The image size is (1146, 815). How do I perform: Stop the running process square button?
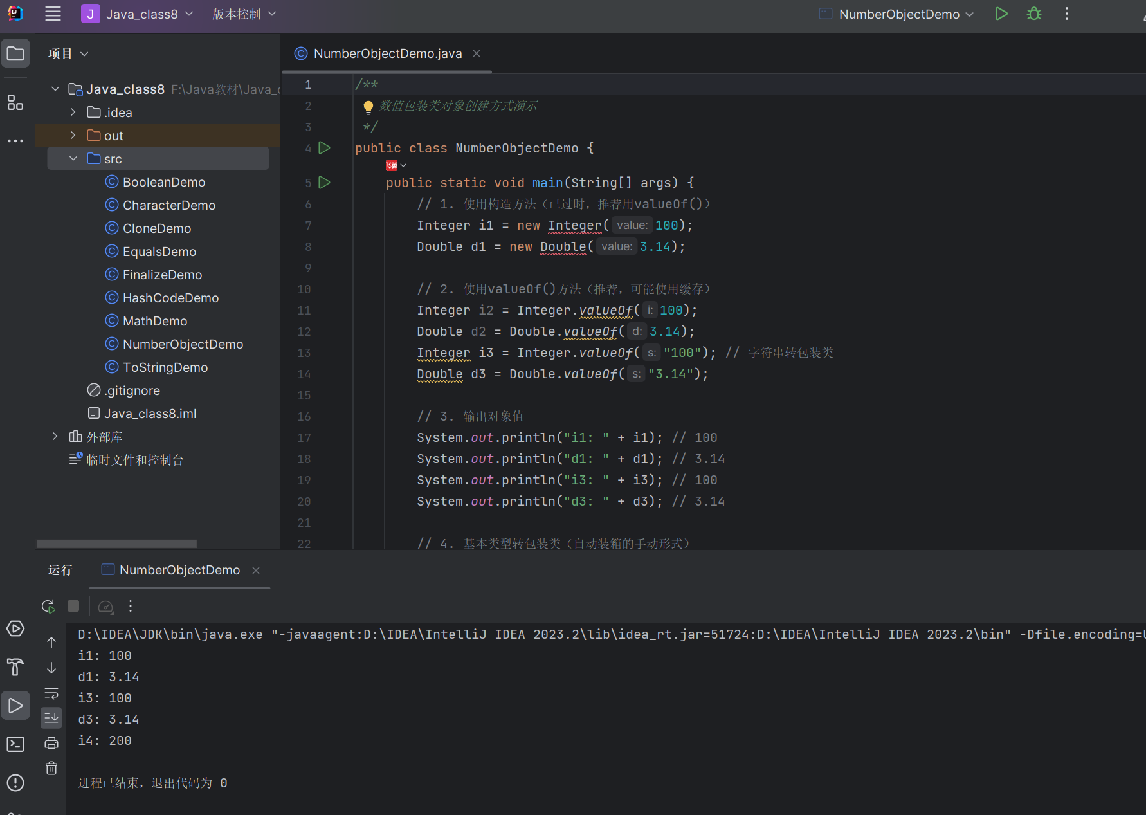click(x=73, y=606)
